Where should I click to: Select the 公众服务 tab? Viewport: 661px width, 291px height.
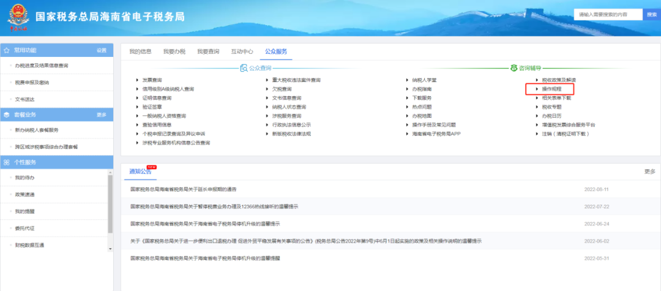pyautogui.click(x=276, y=51)
